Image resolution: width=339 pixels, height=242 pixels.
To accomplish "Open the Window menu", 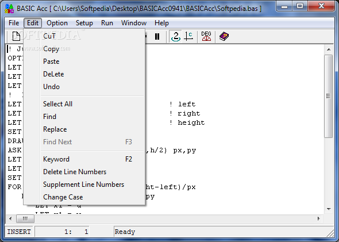I will tap(134, 23).
